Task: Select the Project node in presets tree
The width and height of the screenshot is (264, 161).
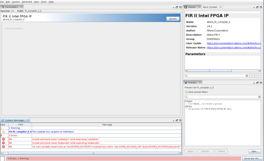Action: click(188, 101)
